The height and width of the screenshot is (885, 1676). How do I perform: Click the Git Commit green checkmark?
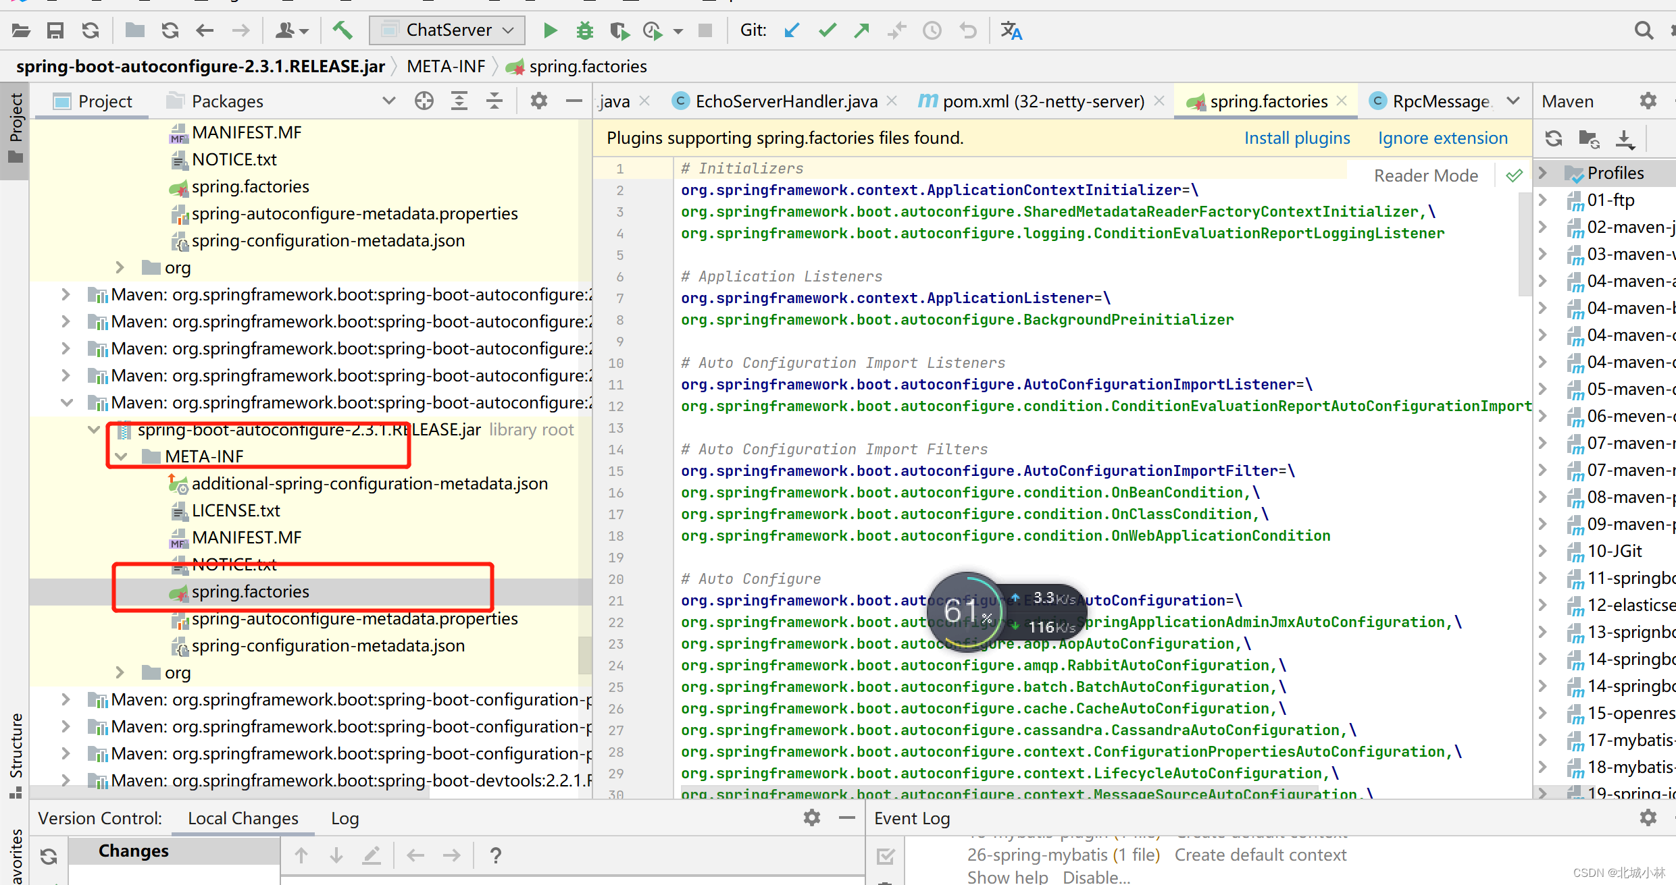point(827,30)
